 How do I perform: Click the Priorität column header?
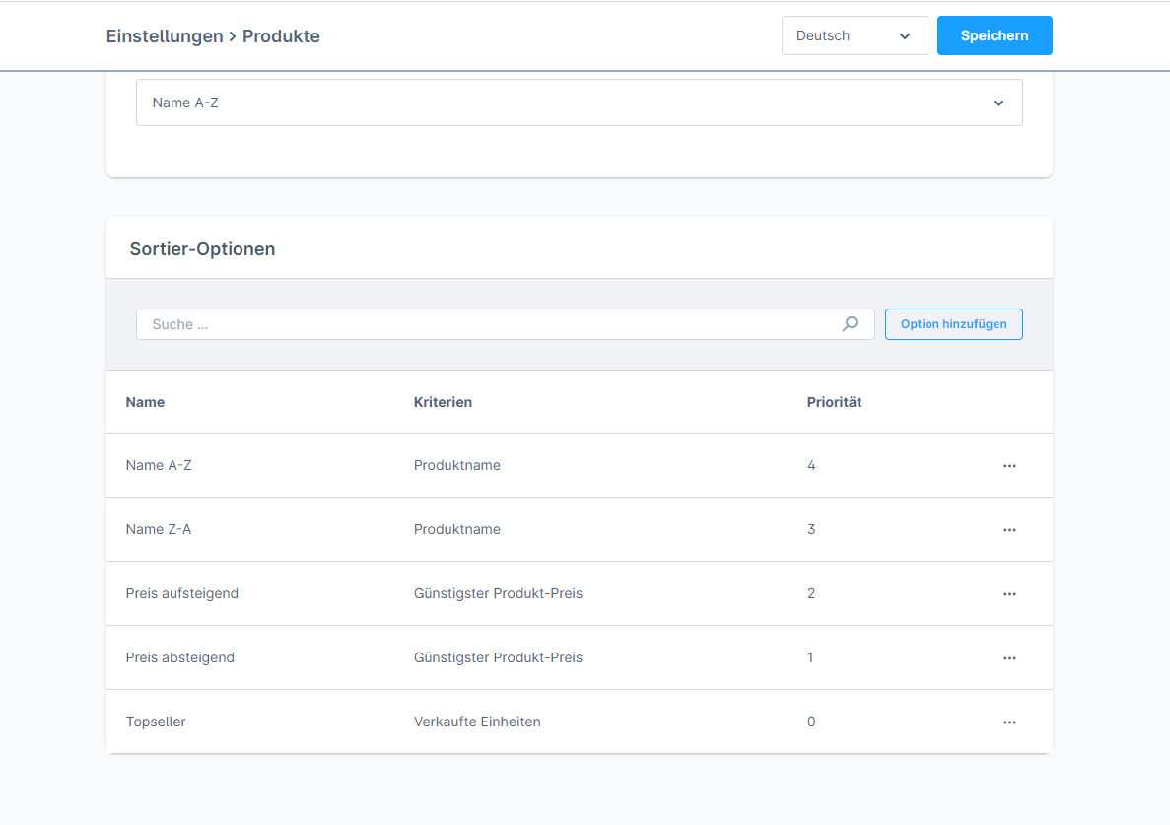click(x=834, y=402)
